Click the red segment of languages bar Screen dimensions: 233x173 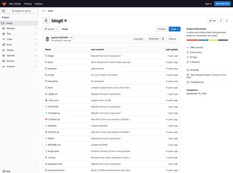click(x=192, y=40)
